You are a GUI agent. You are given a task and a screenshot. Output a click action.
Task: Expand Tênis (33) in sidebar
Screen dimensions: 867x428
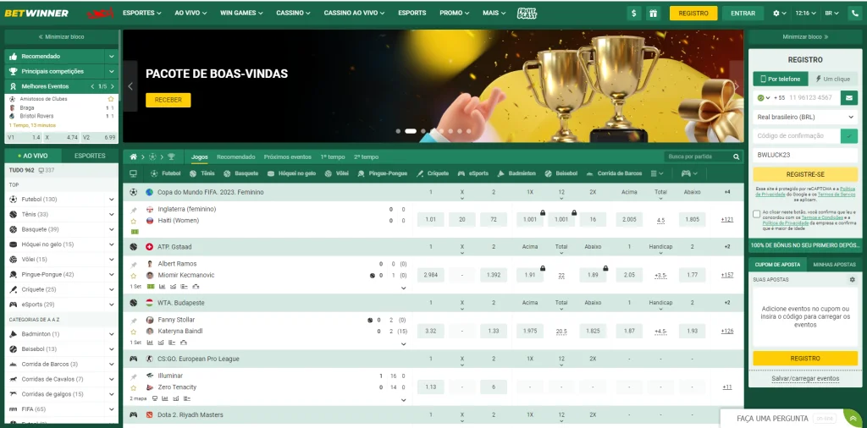pyautogui.click(x=113, y=214)
